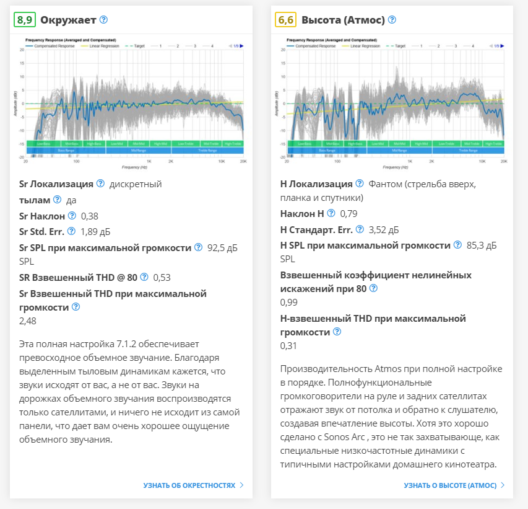The image size is (528, 509).
Task: Toggle Target line in surround chart legend
Action: pos(137,46)
